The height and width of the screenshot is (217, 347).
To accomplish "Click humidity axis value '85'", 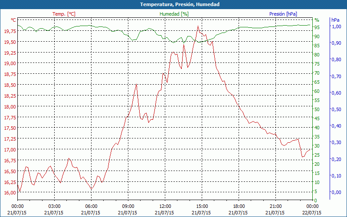I will 317,46.
